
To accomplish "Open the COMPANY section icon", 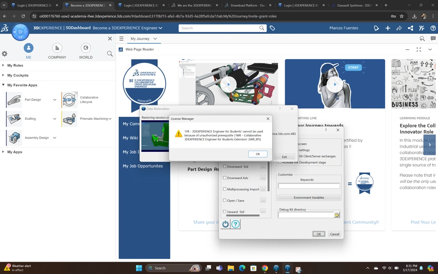I will pos(57,48).
